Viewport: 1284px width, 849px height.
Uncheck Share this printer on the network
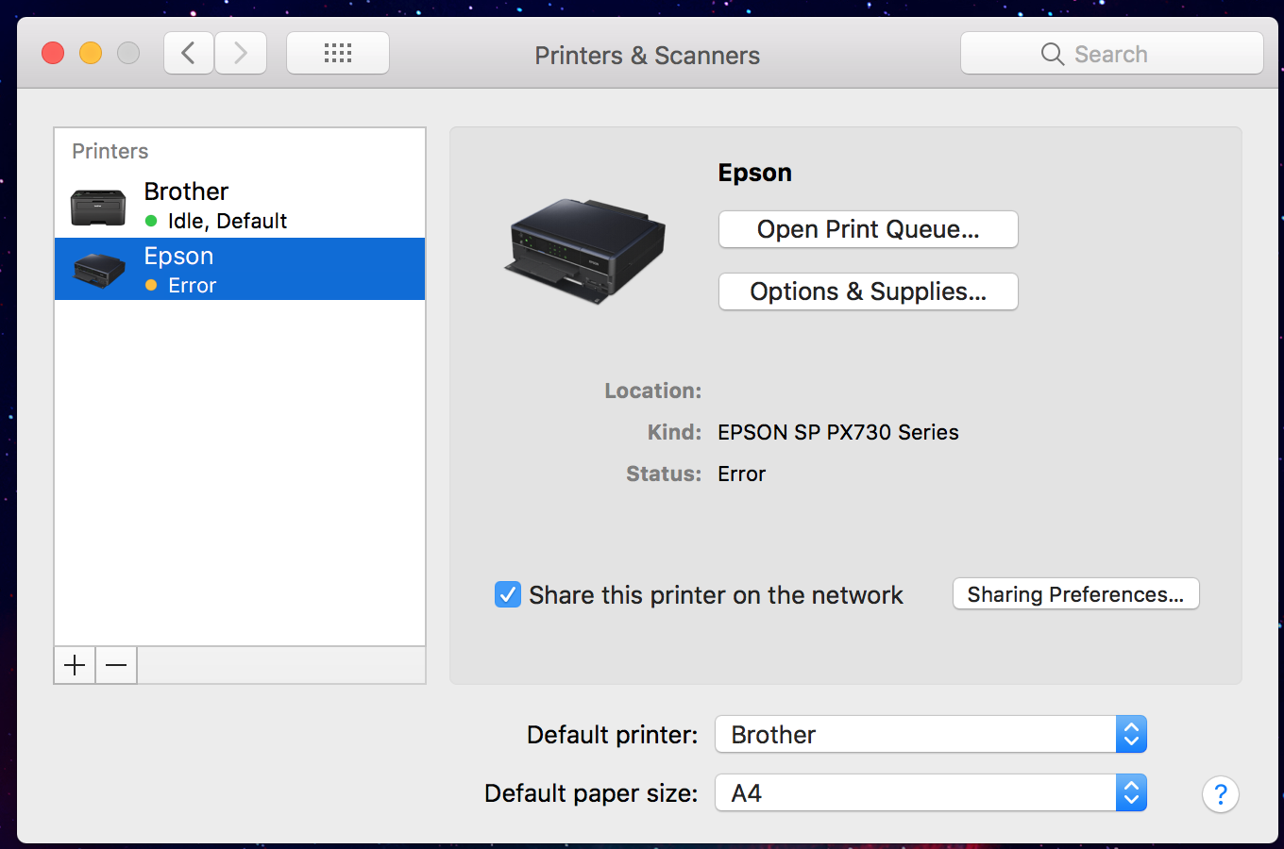pos(508,594)
